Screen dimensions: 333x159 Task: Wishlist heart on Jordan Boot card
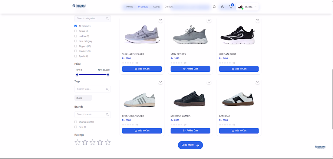tap(258, 20)
